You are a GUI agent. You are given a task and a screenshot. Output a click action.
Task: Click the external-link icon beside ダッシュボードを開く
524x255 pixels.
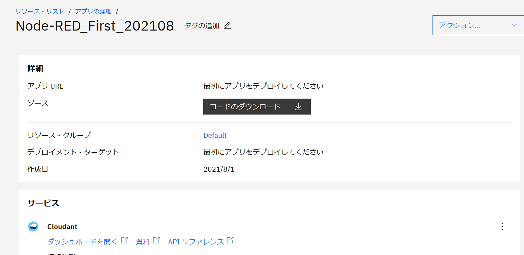(124, 239)
